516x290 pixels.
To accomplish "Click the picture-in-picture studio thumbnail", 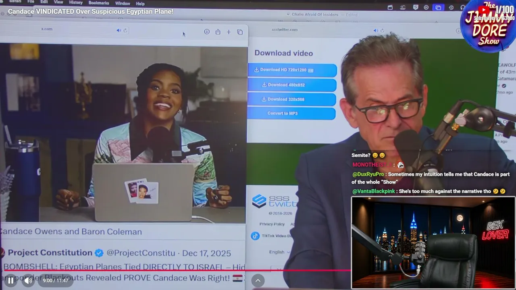I will (433, 242).
